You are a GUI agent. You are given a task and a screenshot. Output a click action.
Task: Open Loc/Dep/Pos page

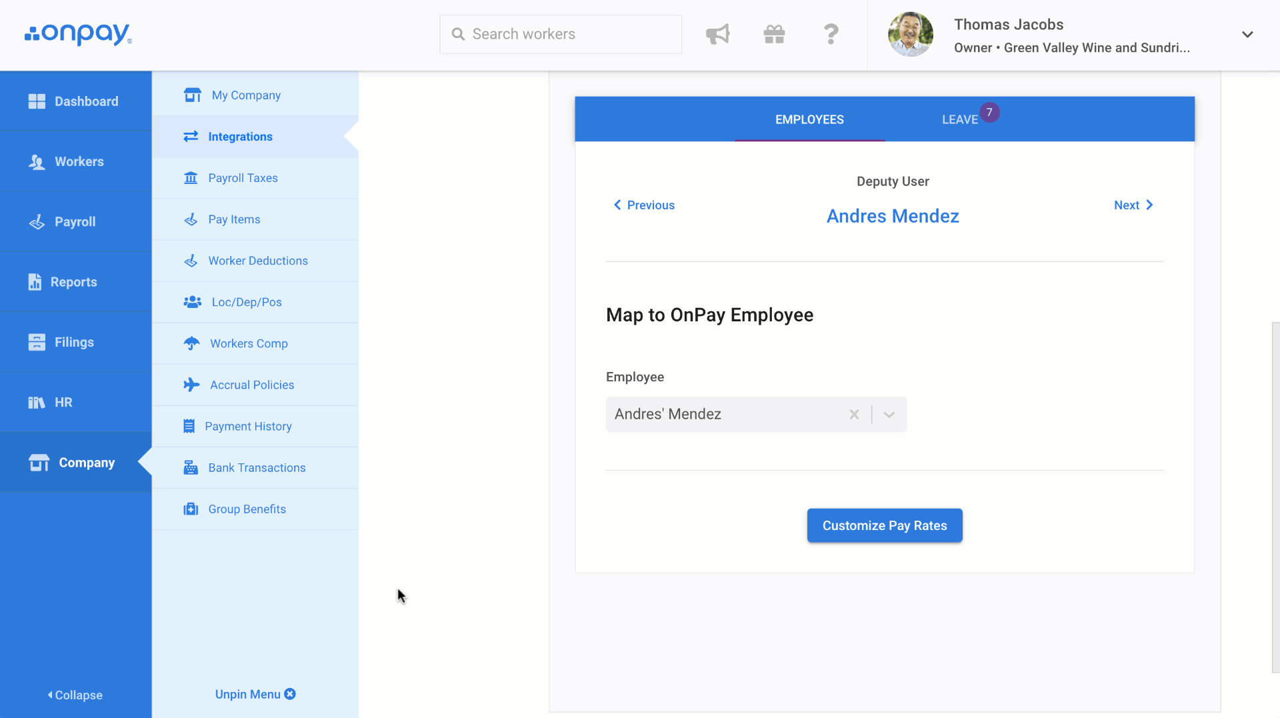pyautogui.click(x=255, y=302)
